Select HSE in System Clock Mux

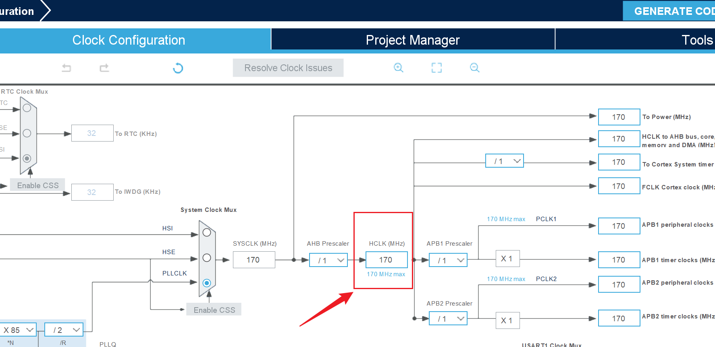click(207, 258)
